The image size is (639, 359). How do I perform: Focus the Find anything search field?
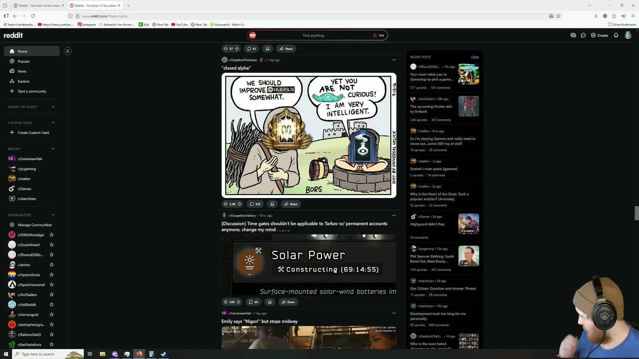point(313,35)
